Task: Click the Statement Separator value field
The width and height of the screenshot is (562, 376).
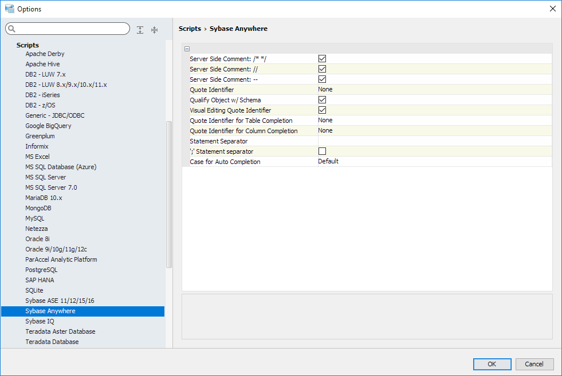Action: (x=434, y=141)
